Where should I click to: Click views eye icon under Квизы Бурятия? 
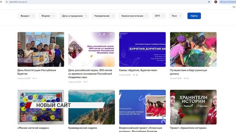(x=134, y=75)
